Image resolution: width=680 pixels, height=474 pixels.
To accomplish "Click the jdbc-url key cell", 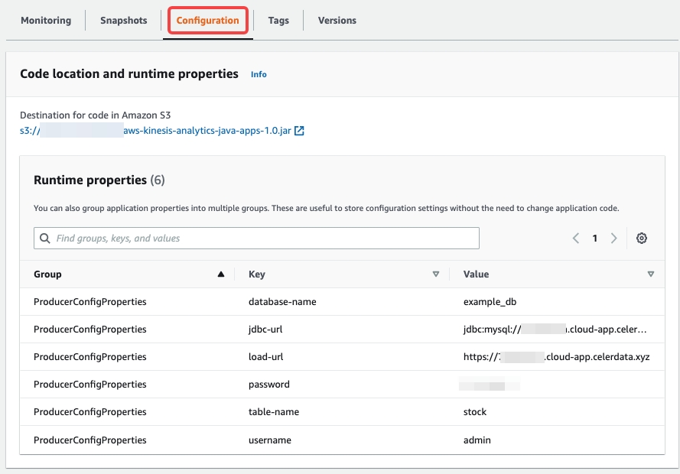I will point(265,330).
